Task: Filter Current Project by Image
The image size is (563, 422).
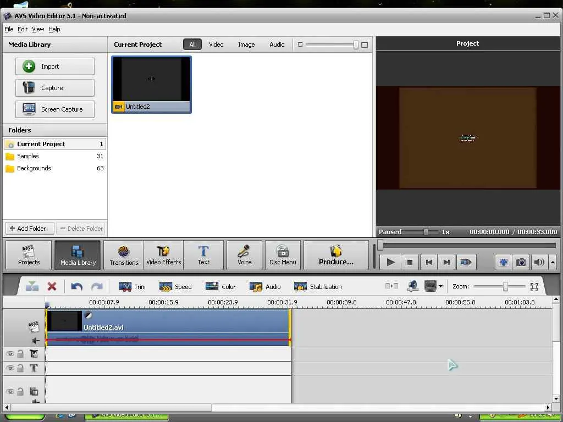Action: pyautogui.click(x=246, y=45)
